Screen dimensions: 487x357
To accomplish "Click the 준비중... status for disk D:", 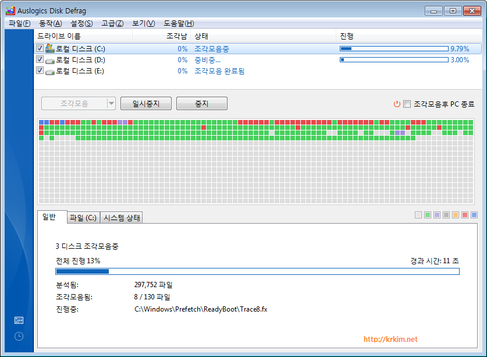I will pyautogui.click(x=208, y=60).
